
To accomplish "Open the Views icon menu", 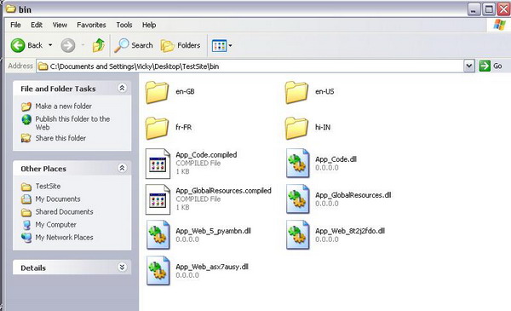I will 222,46.
